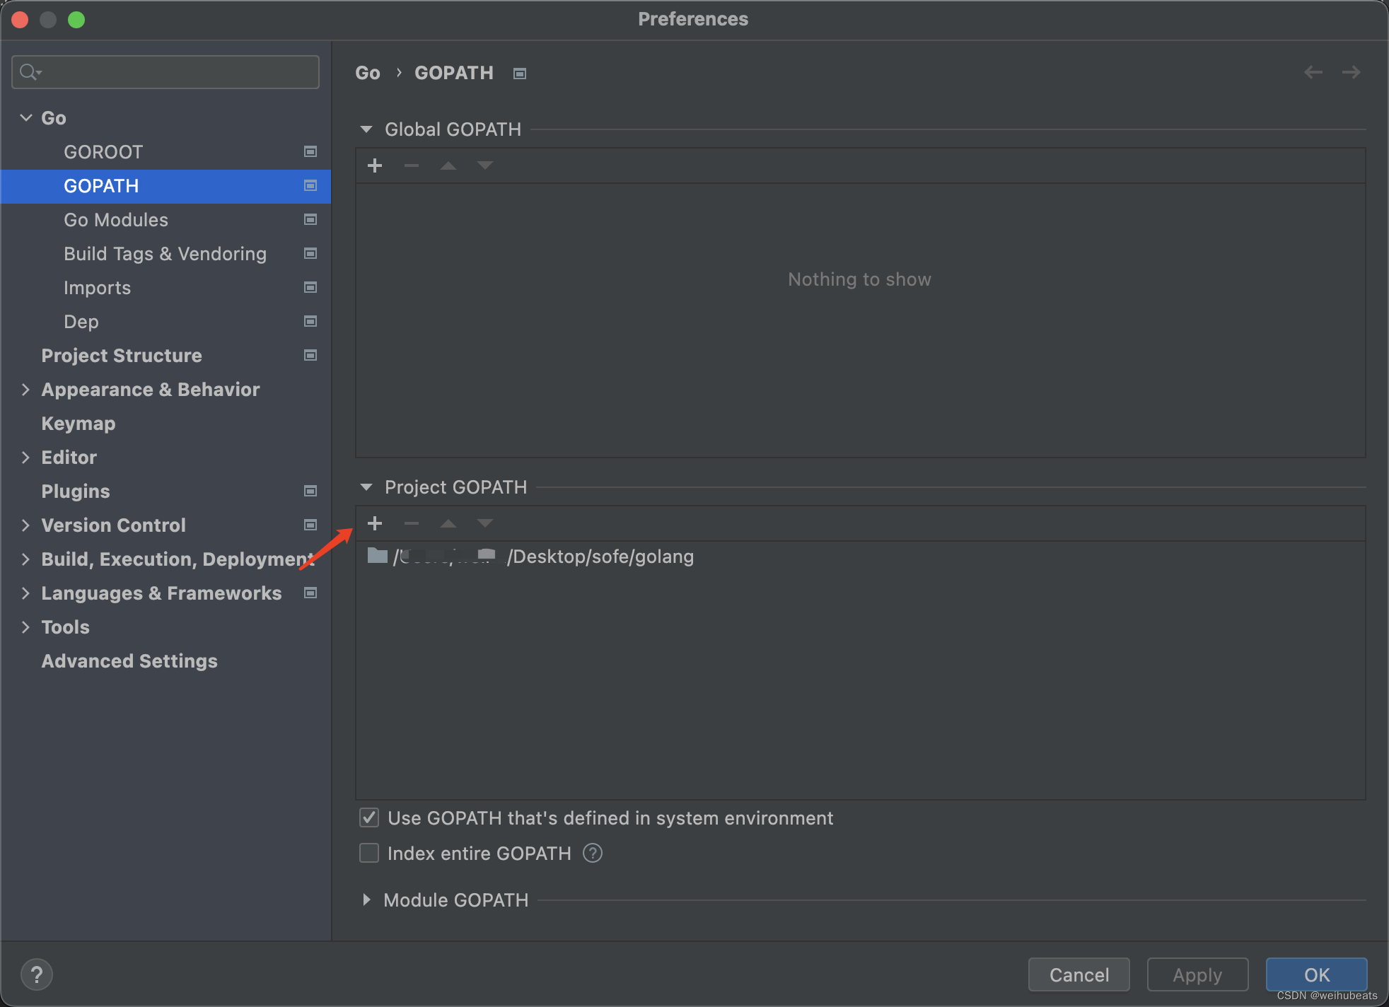Click the add (+) icon in Project GOPATH

click(x=374, y=523)
